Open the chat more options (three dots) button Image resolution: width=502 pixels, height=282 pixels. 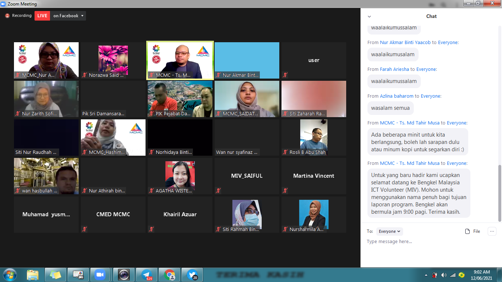[x=492, y=231]
